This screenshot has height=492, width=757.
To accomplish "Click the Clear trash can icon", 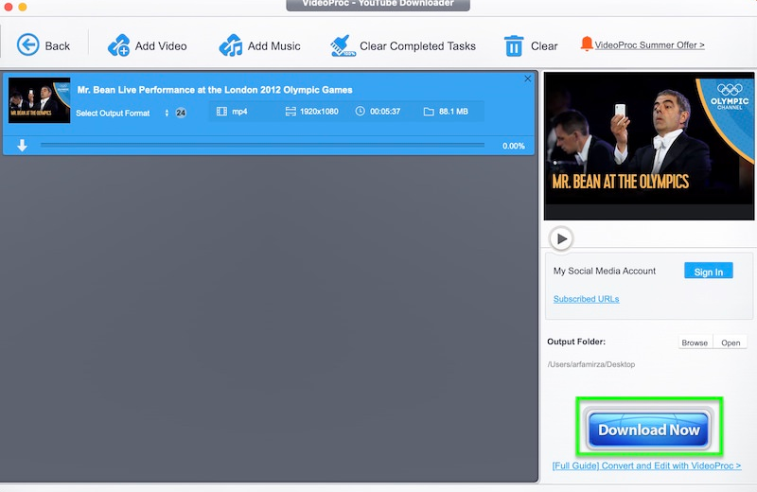I will point(514,45).
